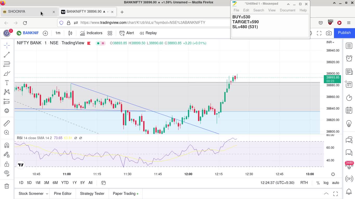This screenshot has width=355, height=199.
Task: Open the INR currency dropdown
Action: pos(330,42)
